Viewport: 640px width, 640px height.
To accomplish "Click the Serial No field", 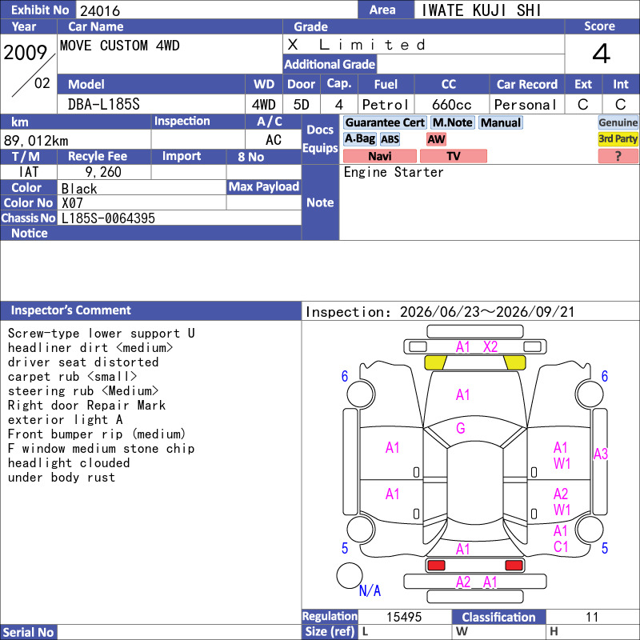I will coord(179,632).
